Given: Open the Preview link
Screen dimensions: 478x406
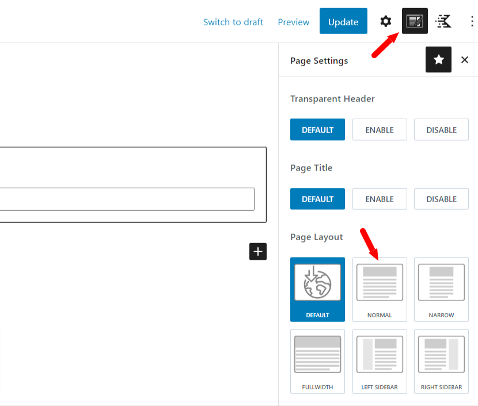Looking at the screenshot, I should (x=294, y=22).
